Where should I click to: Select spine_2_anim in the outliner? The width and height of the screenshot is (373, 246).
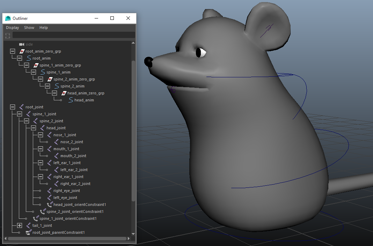(x=72, y=86)
